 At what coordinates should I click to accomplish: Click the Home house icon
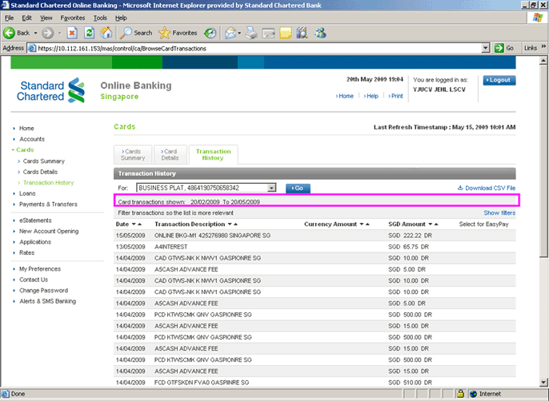click(106, 33)
